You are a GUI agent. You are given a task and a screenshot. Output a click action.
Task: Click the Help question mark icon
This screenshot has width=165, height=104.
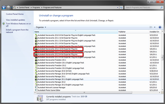pyautogui.click(x=160, y=27)
